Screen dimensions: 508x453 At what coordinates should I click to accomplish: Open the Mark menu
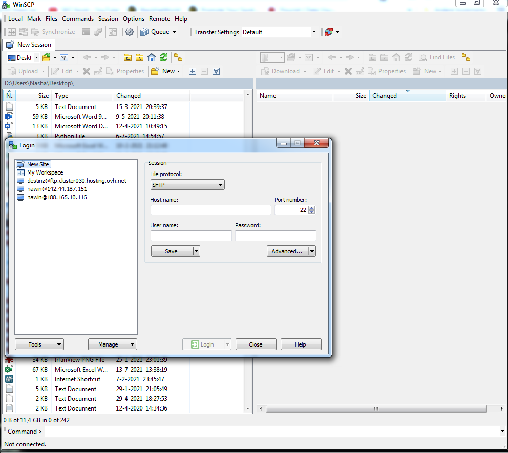click(34, 19)
